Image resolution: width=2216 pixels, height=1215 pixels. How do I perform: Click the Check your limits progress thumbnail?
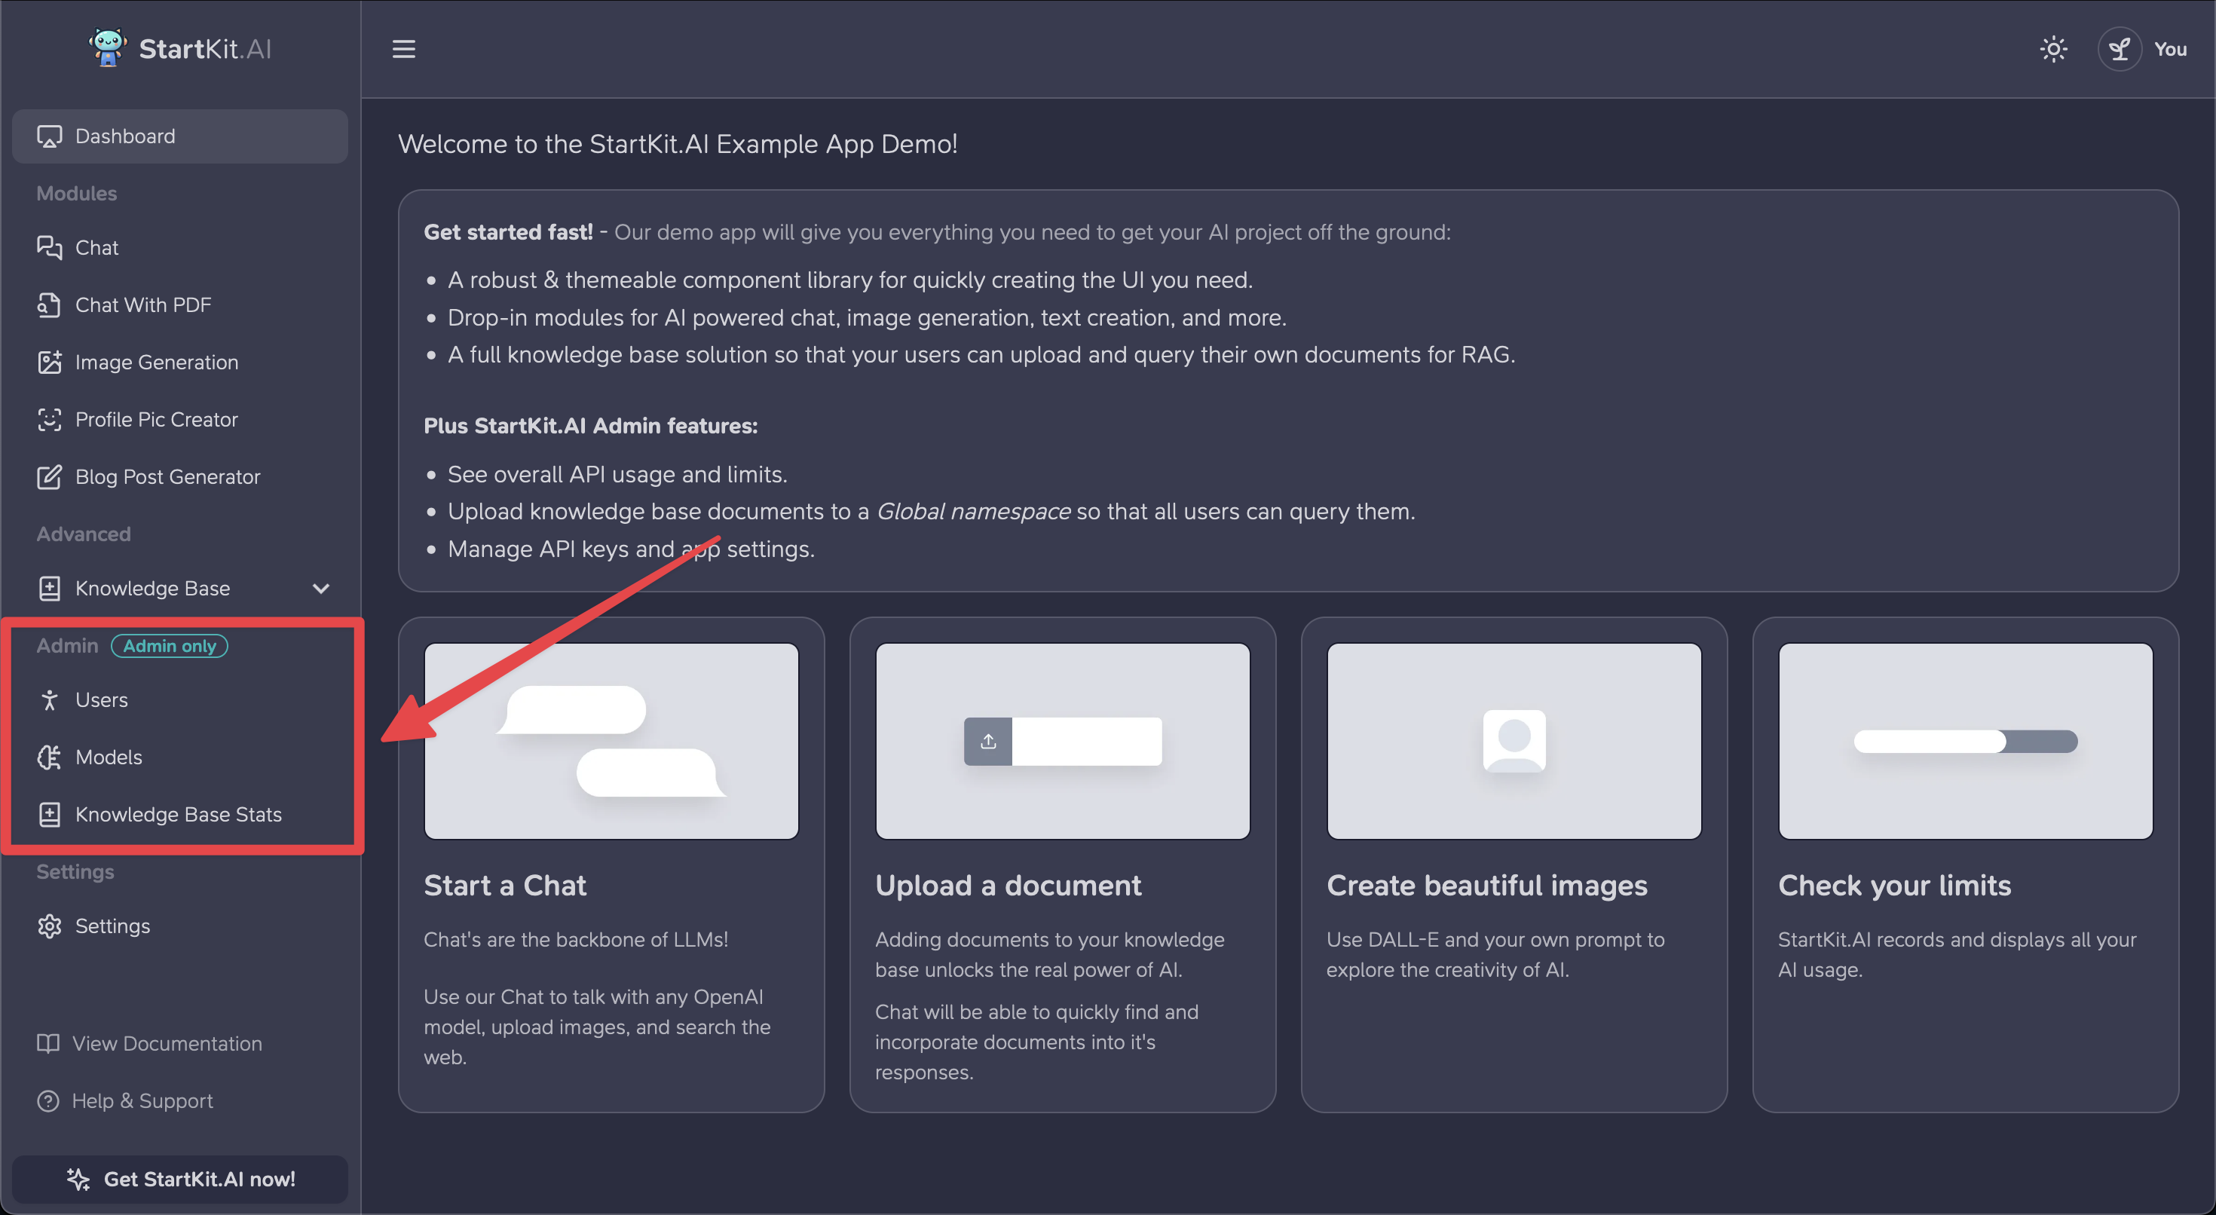point(1965,741)
